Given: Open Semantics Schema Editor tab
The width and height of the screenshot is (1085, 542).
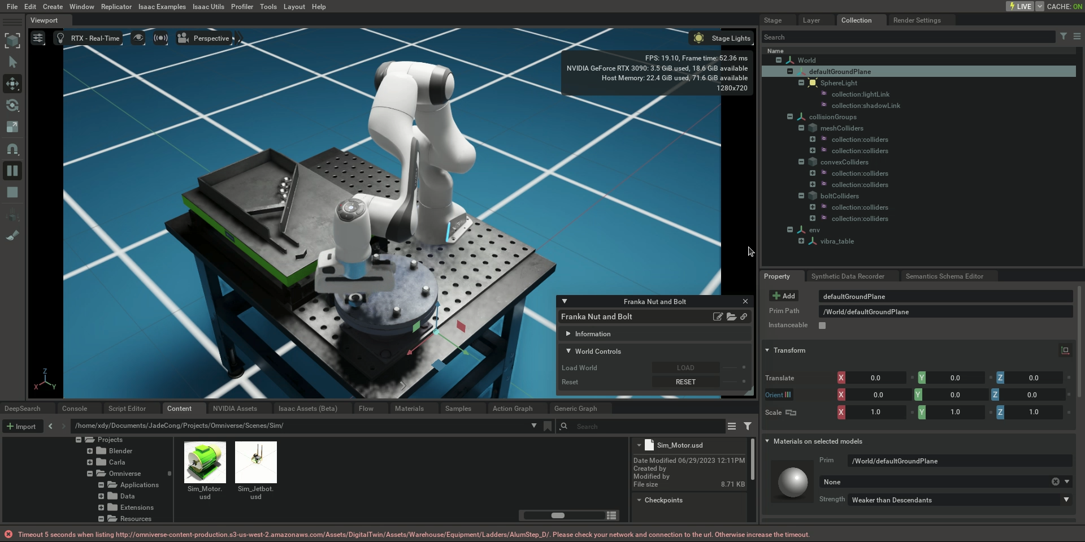Looking at the screenshot, I should [x=944, y=276].
